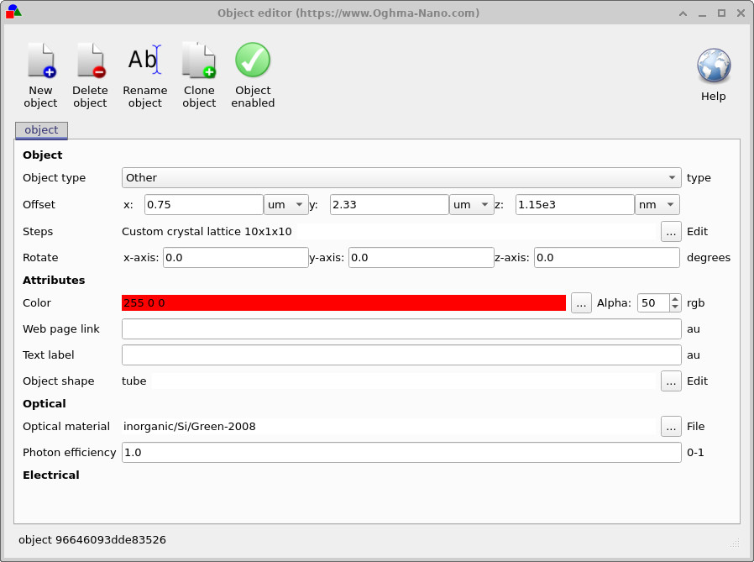Click the 'tube' shape value
The image size is (754, 562).
click(x=134, y=381)
